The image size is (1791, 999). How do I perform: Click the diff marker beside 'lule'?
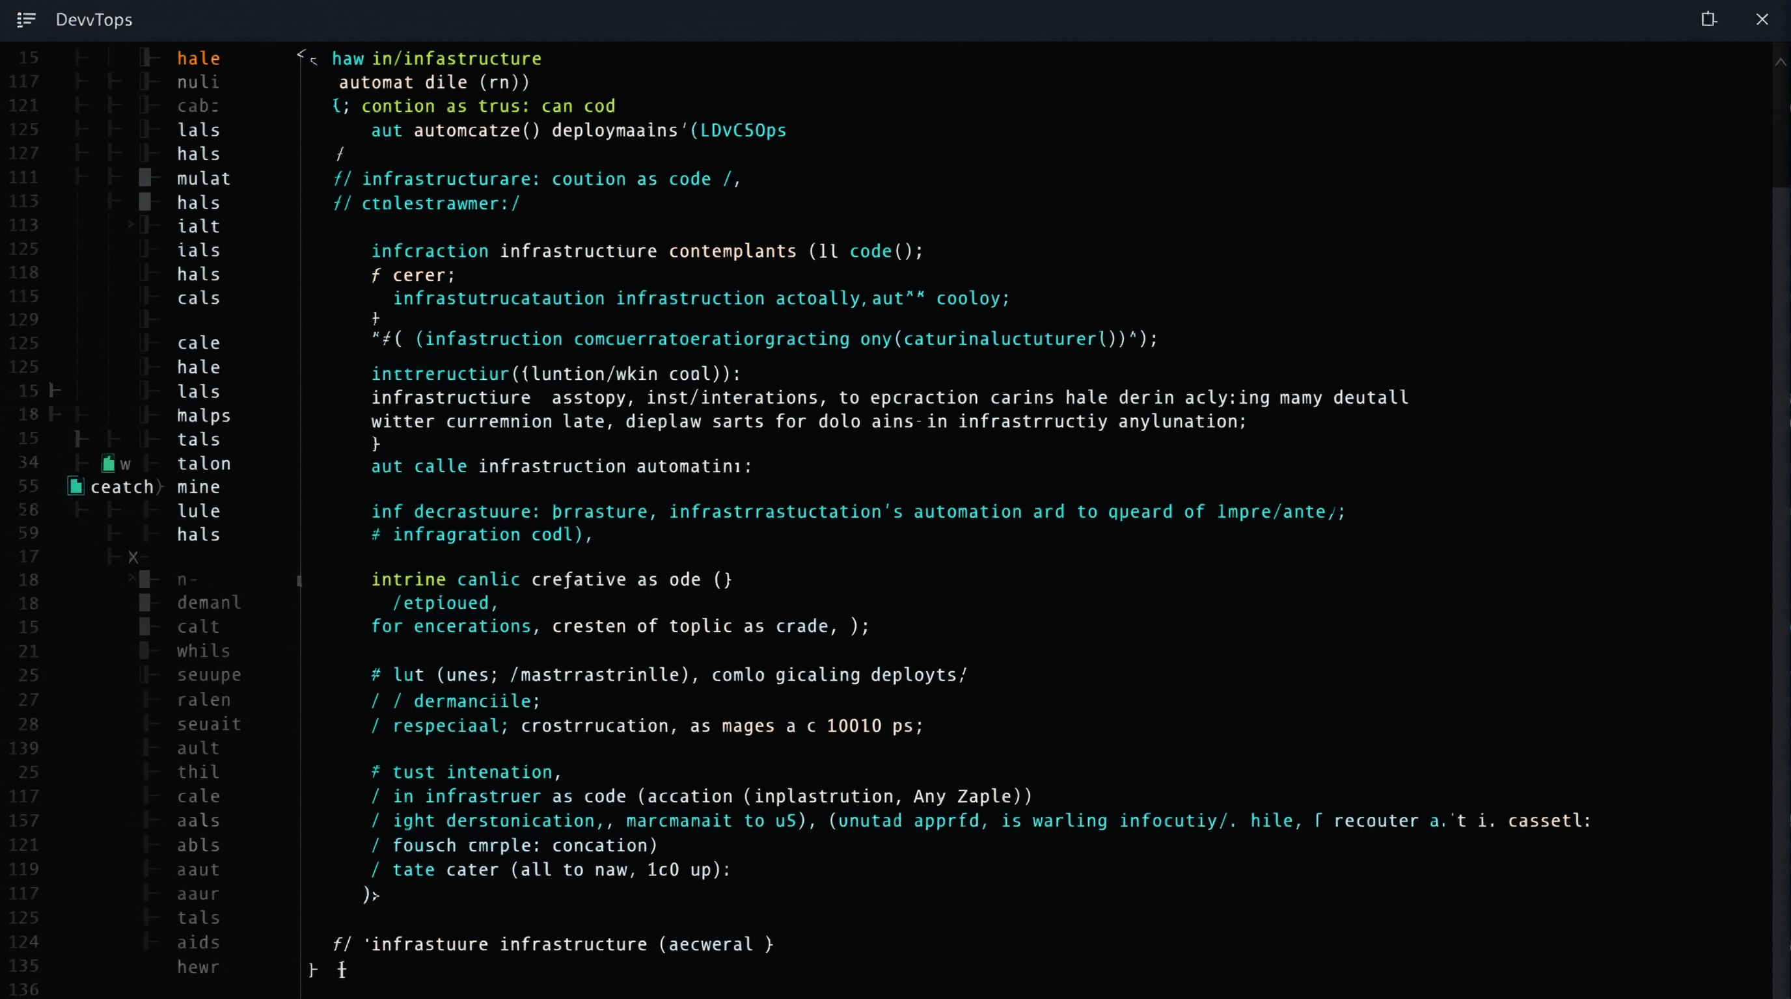tap(148, 511)
